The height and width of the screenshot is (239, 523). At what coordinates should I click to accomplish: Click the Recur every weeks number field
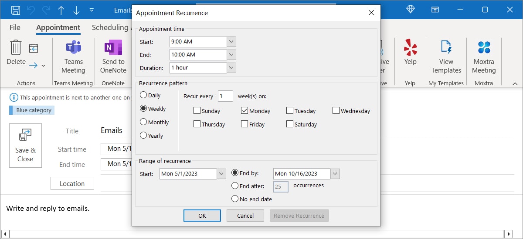[x=225, y=96]
